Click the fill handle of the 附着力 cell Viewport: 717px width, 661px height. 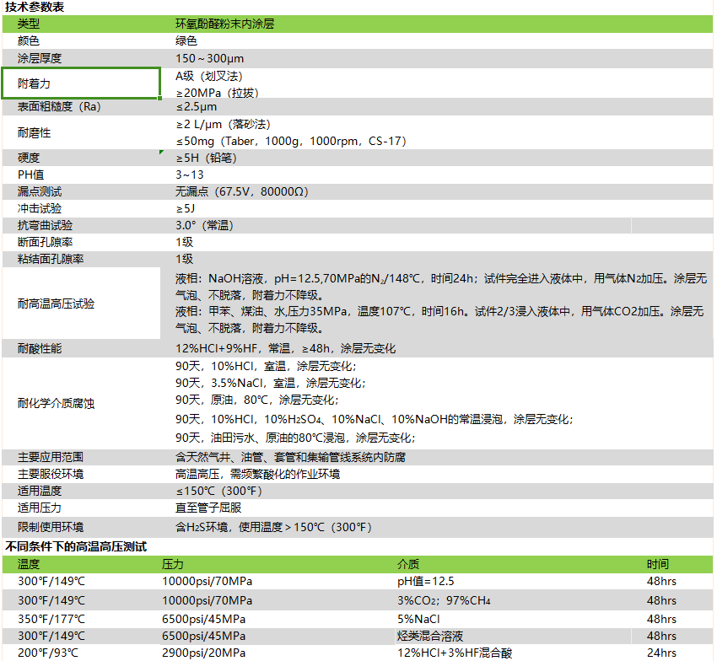point(159,99)
